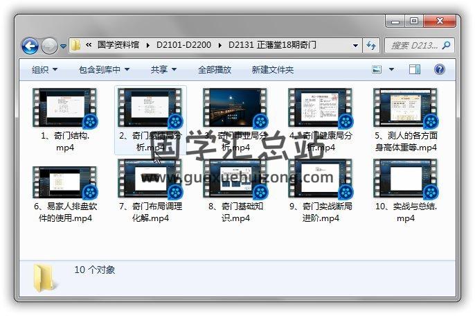This screenshot has height=316, width=475.
Task: Go back with the blue Back arrow
Action: click(x=30, y=46)
